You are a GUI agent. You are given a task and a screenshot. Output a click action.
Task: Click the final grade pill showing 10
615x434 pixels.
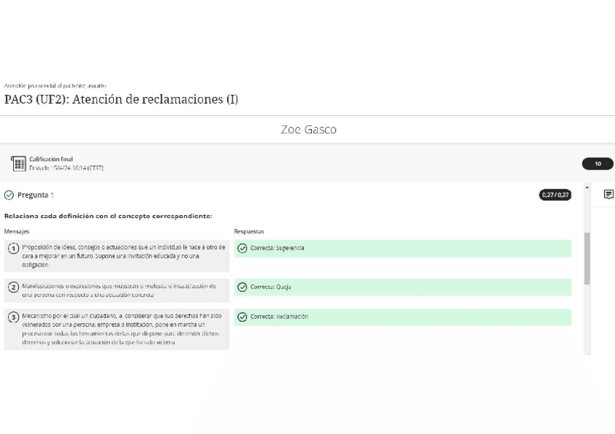point(598,164)
